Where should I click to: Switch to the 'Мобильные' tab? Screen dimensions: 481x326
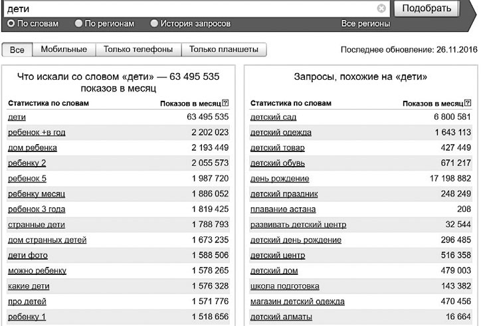point(64,50)
